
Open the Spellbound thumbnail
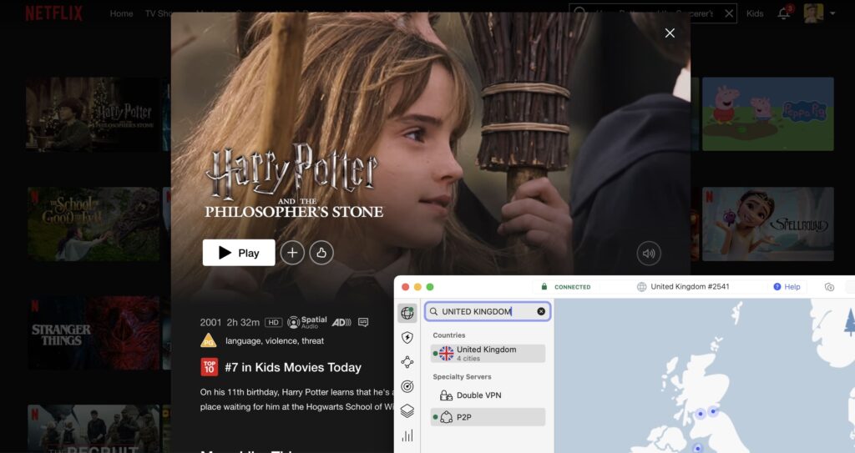tap(768, 224)
